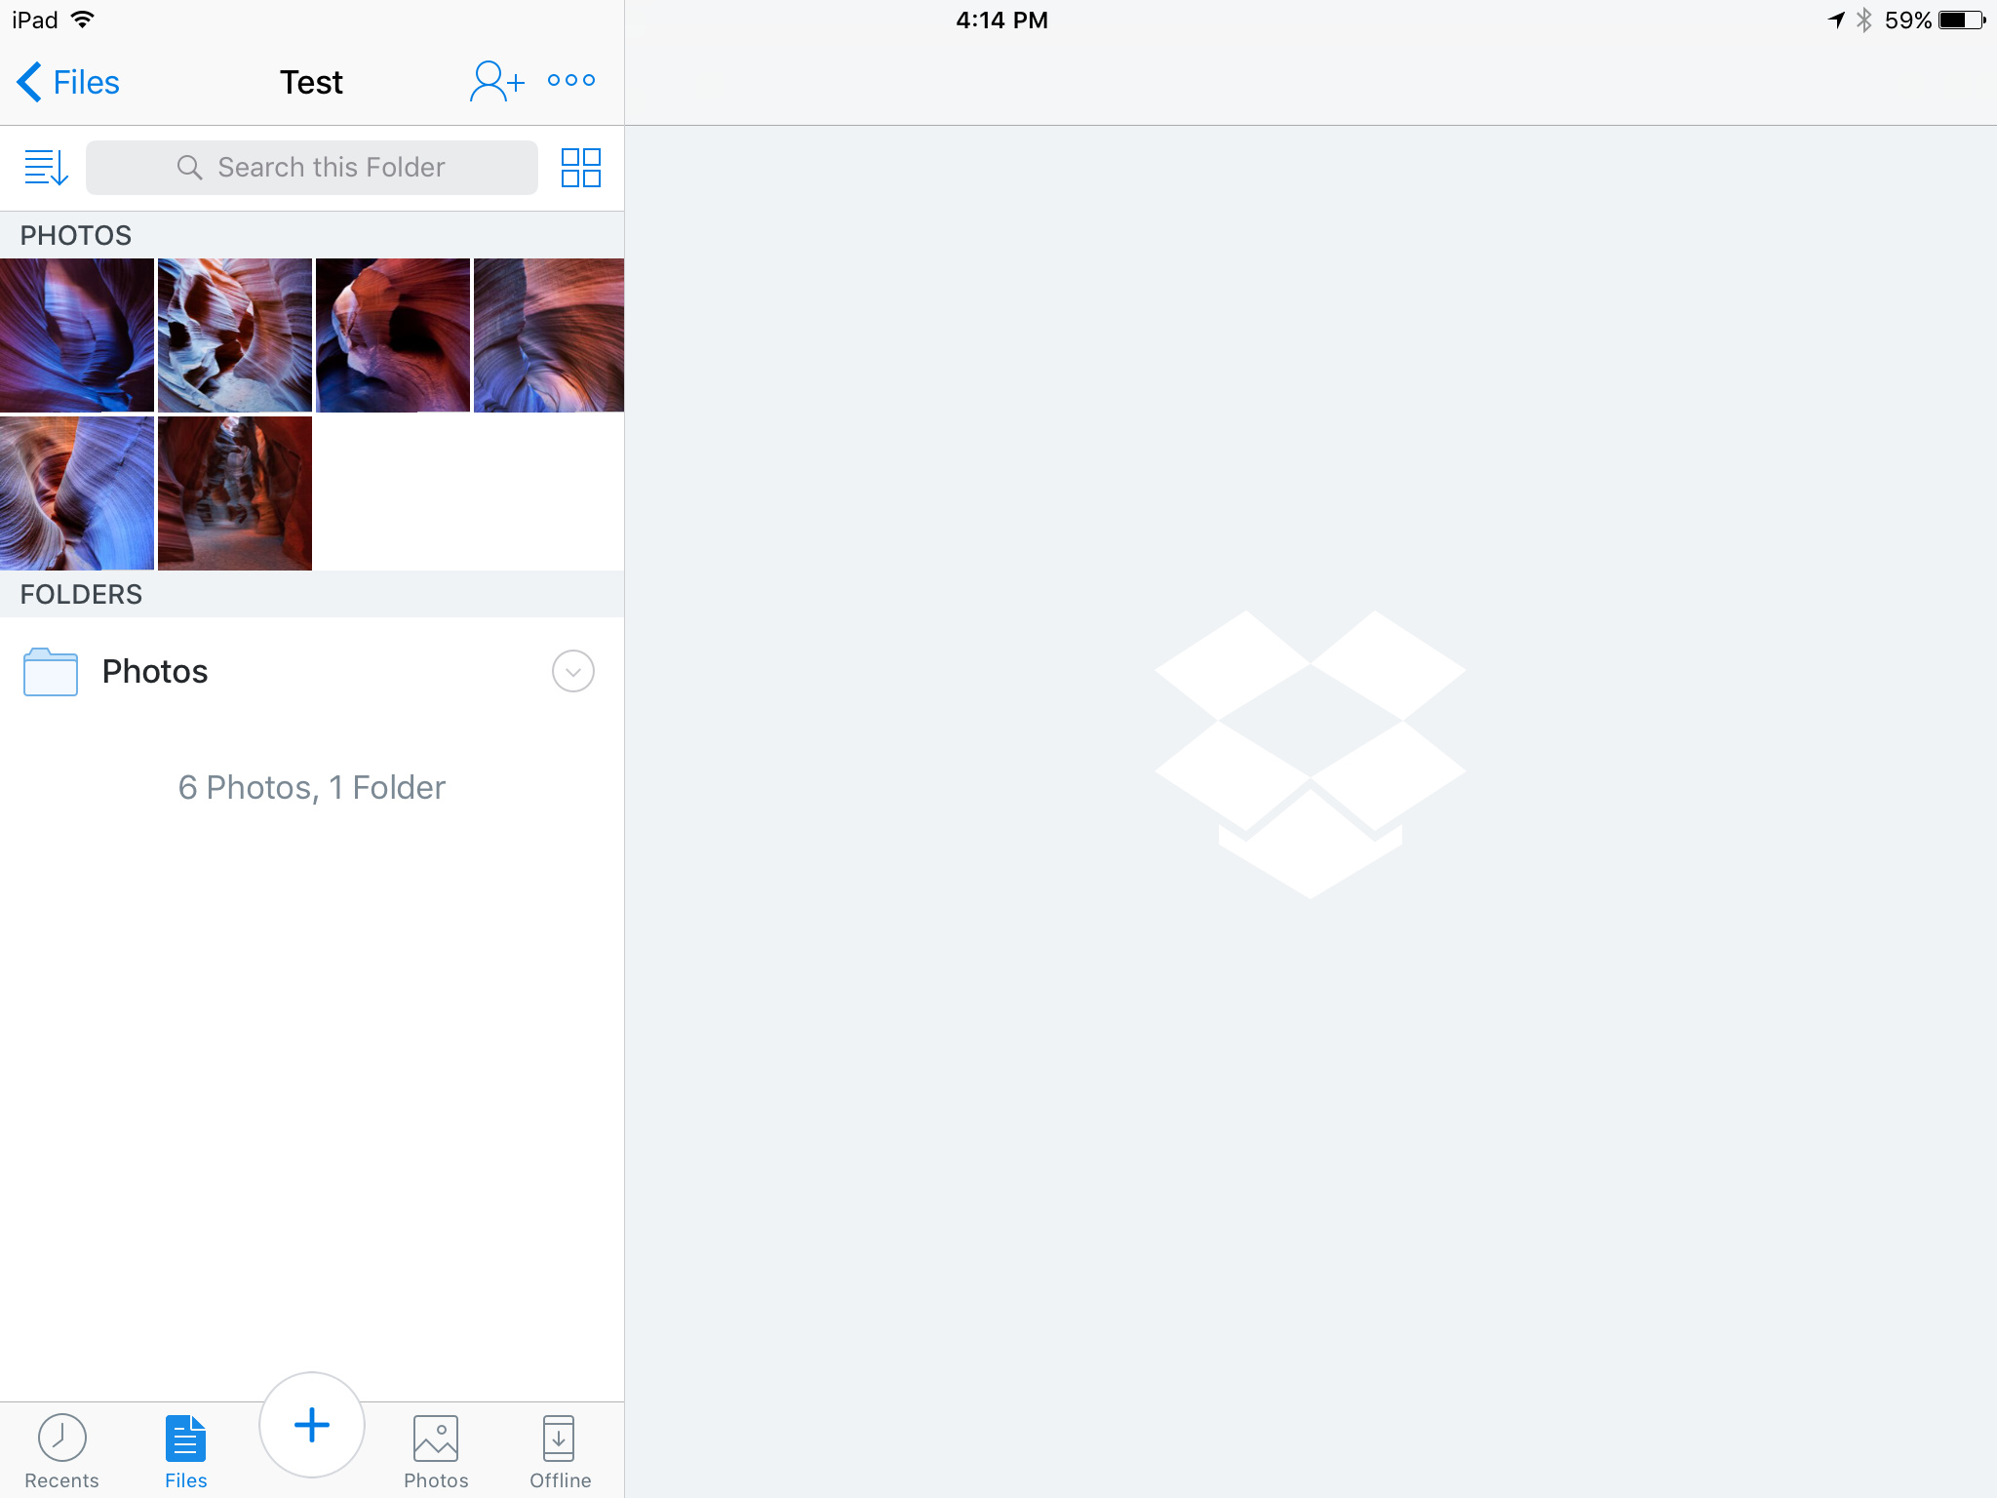Tap the add person share icon
Viewport: 1997px width, 1498px height.
point(496,81)
